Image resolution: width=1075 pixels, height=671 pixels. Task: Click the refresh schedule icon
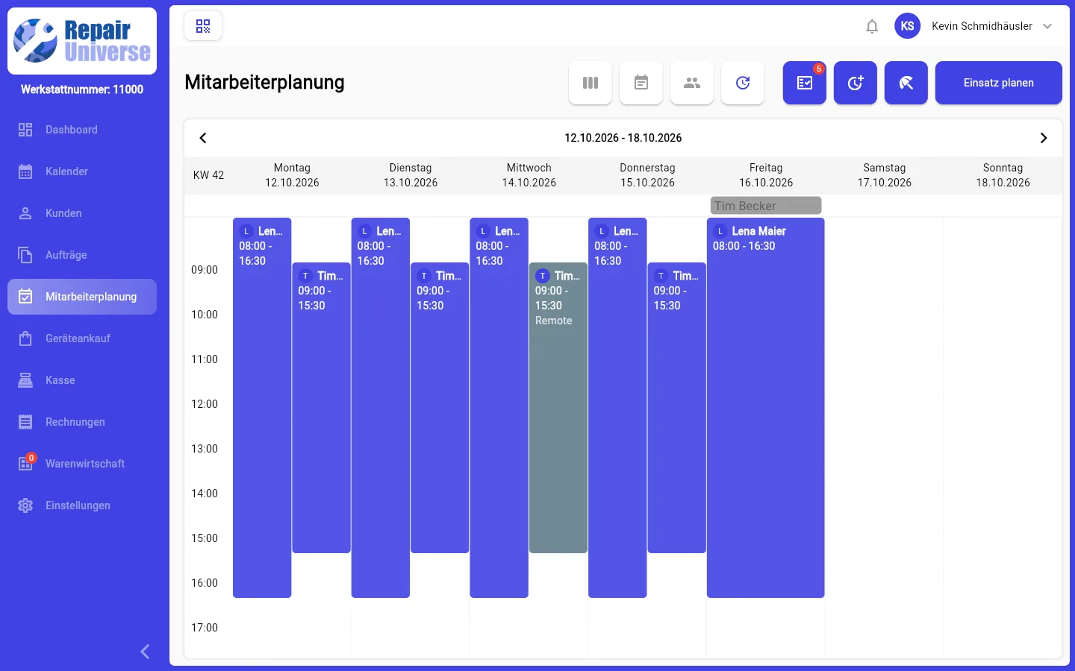coord(743,83)
